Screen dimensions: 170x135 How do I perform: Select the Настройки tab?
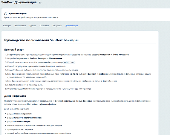coord(57,25)
